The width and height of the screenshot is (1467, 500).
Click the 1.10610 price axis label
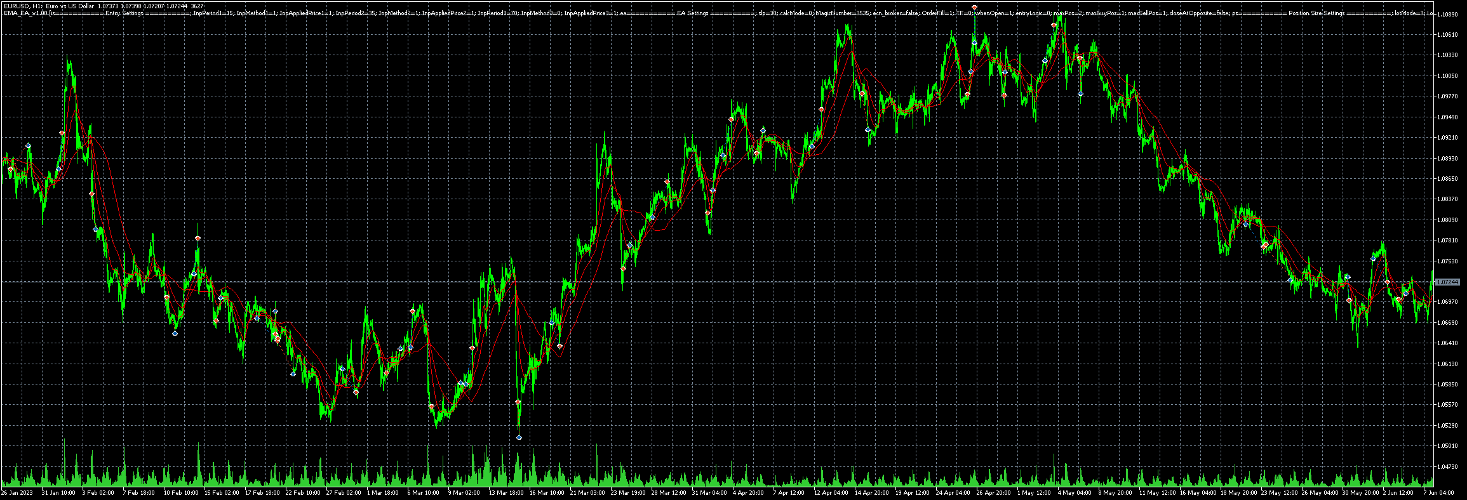[x=1449, y=35]
